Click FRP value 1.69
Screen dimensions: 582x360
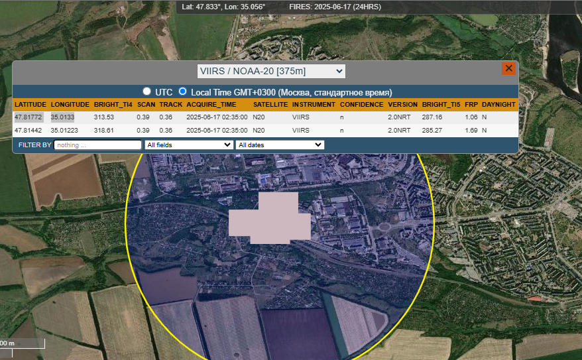pyautogui.click(x=471, y=131)
